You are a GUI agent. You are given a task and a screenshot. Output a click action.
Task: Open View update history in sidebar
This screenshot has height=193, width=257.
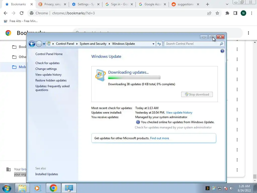(48, 74)
